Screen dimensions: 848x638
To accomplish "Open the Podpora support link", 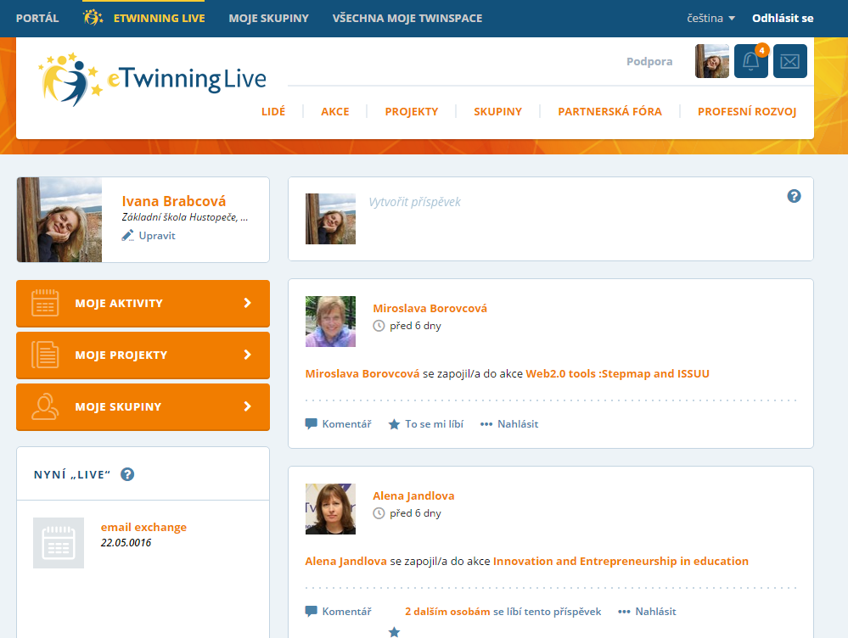I will pyautogui.click(x=649, y=61).
